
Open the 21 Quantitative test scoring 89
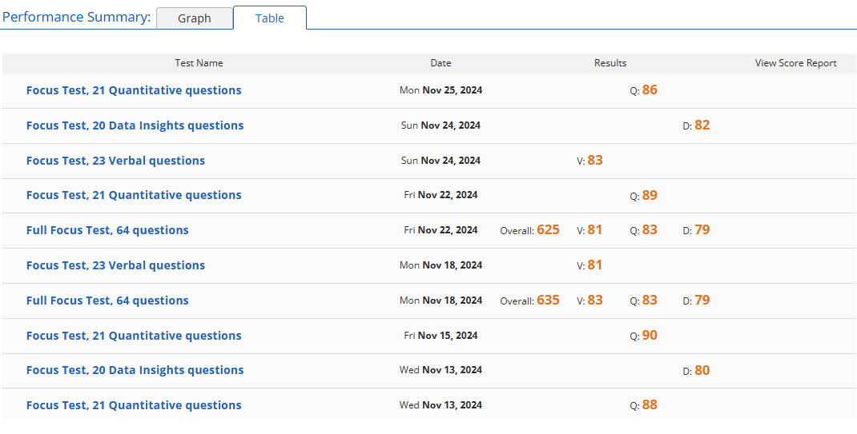[134, 195]
